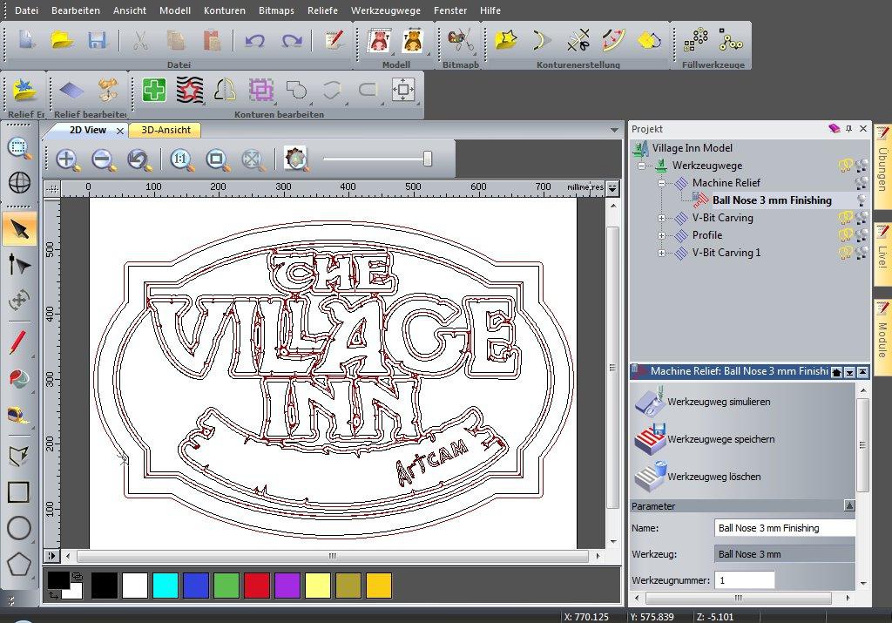This screenshot has width=892, height=623.
Task: Select Ball Nose 3 mm Finishing tree row
Action: pyautogui.click(x=772, y=200)
